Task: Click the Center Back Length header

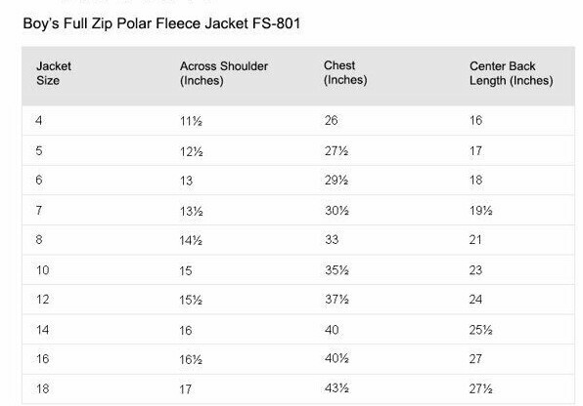Action: point(512,73)
